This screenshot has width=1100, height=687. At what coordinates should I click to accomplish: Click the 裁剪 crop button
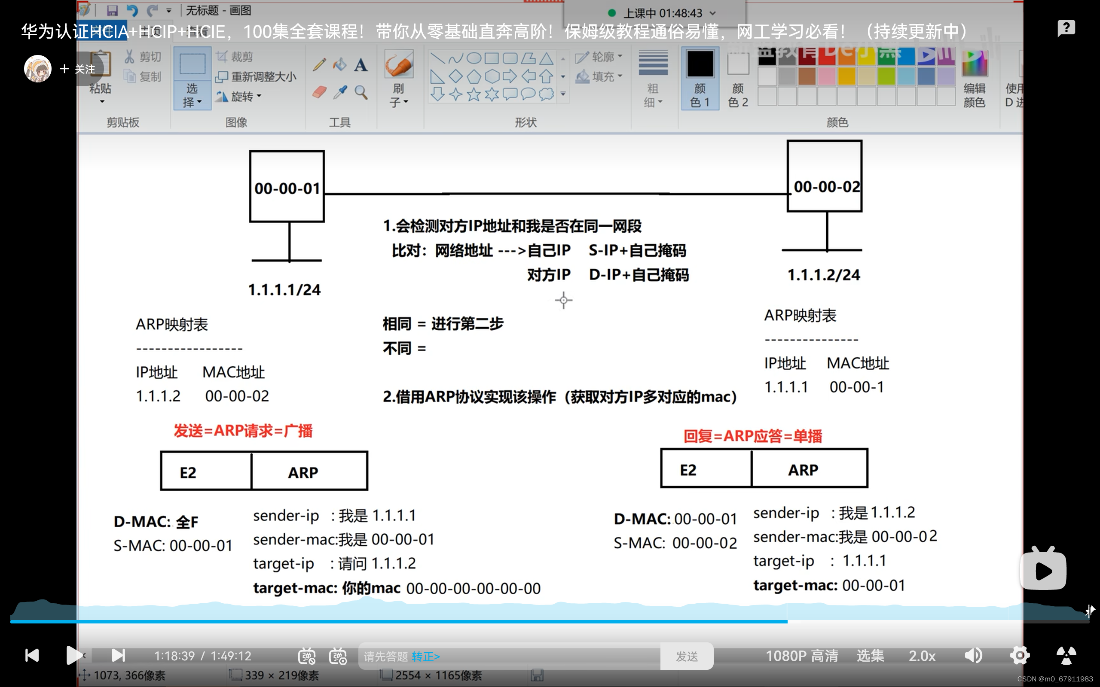pyautogui.click(x=235, y=57)
